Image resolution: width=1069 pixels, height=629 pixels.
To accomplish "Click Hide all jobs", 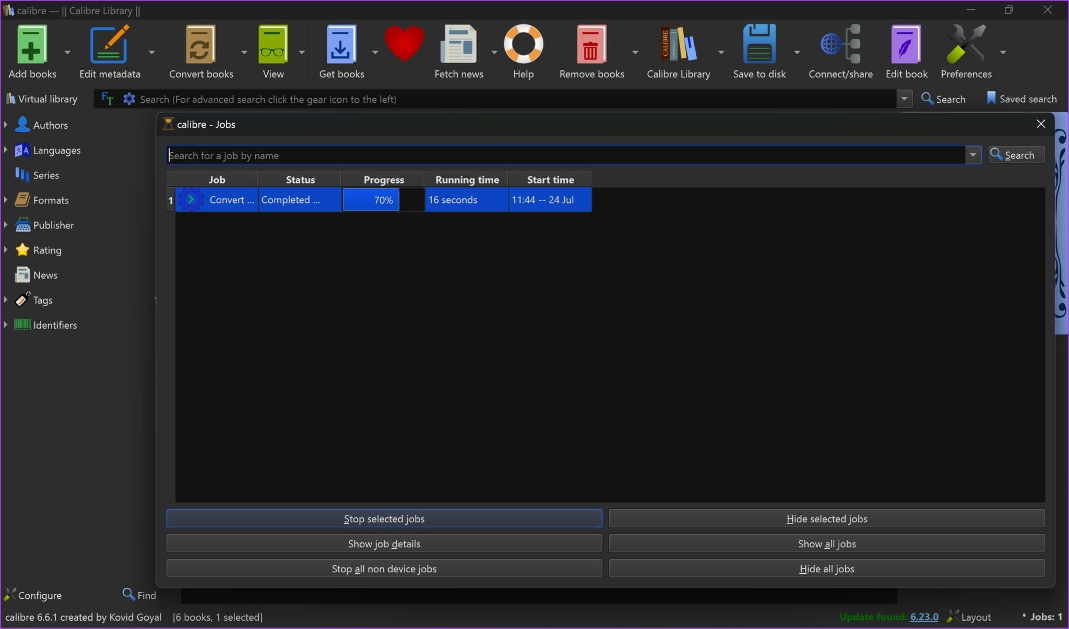I will pyautogui.click(x=827, y=569).
